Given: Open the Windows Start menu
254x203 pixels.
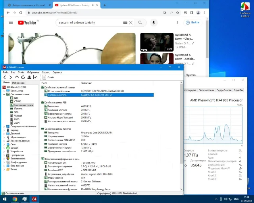Looking at the screenshot, I should 4,199.
